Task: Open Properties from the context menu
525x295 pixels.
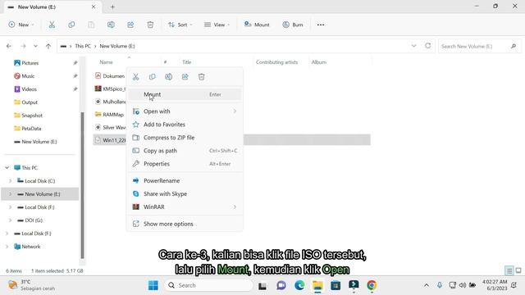Action: click(x=185, y=164)
